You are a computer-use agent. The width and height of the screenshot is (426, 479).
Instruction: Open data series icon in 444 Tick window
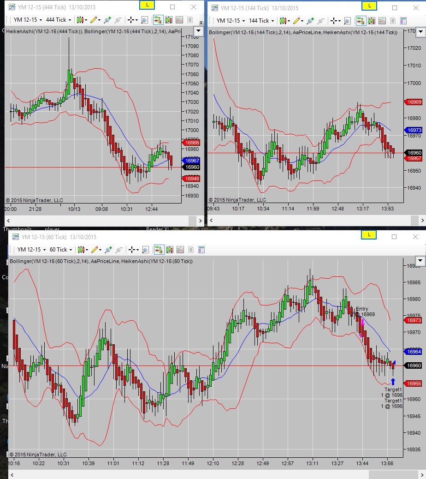click(x=169, y=20)
